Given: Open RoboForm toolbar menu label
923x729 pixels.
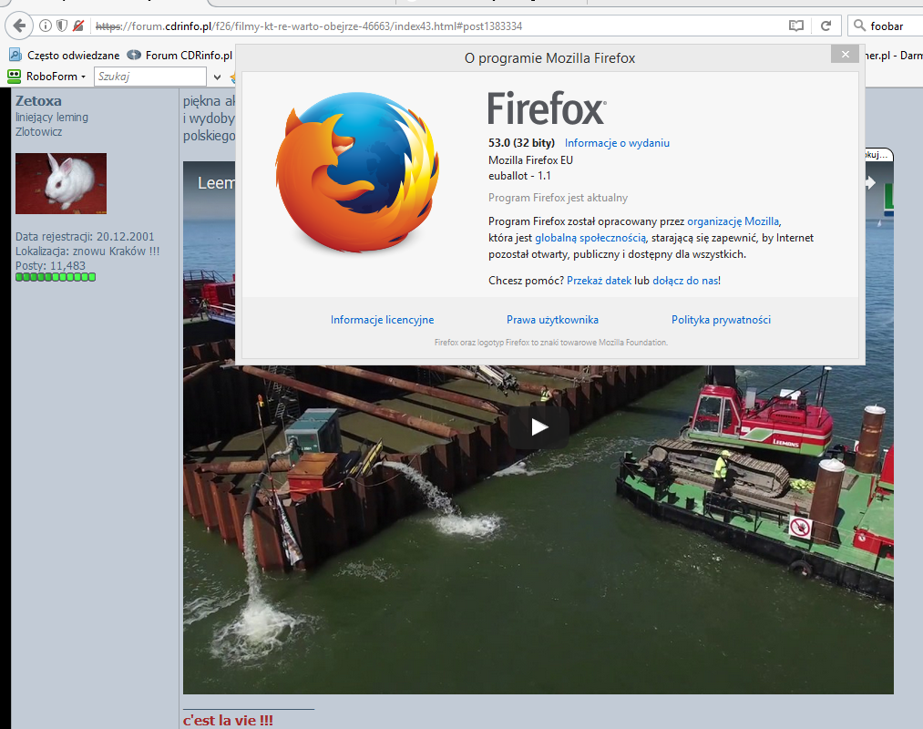Looking at the screenshot, I should pos(52,76).
